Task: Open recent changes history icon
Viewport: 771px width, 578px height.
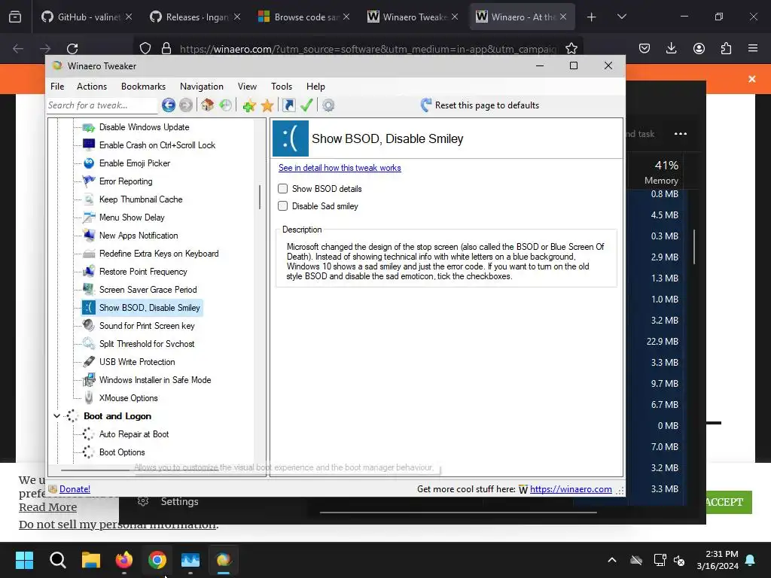Action: pyautogui.click(x=225, y=105)
